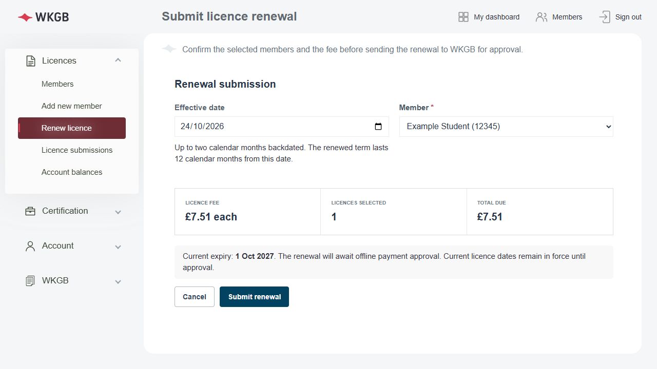Click the Licences selected value '1'
The height and width of the screenshot is (369, 657).
[334, 217]
